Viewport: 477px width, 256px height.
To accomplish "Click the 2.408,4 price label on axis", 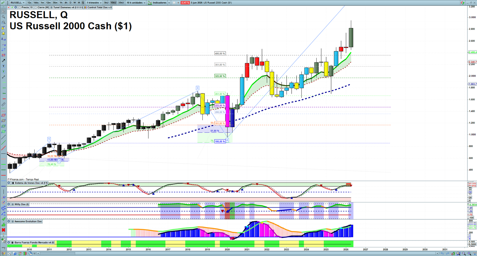I will 473,52.
